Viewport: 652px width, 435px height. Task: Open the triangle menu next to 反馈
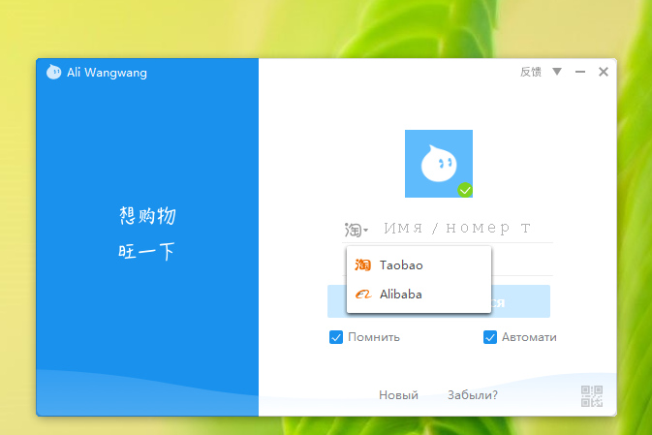click(x=557, y=72)
